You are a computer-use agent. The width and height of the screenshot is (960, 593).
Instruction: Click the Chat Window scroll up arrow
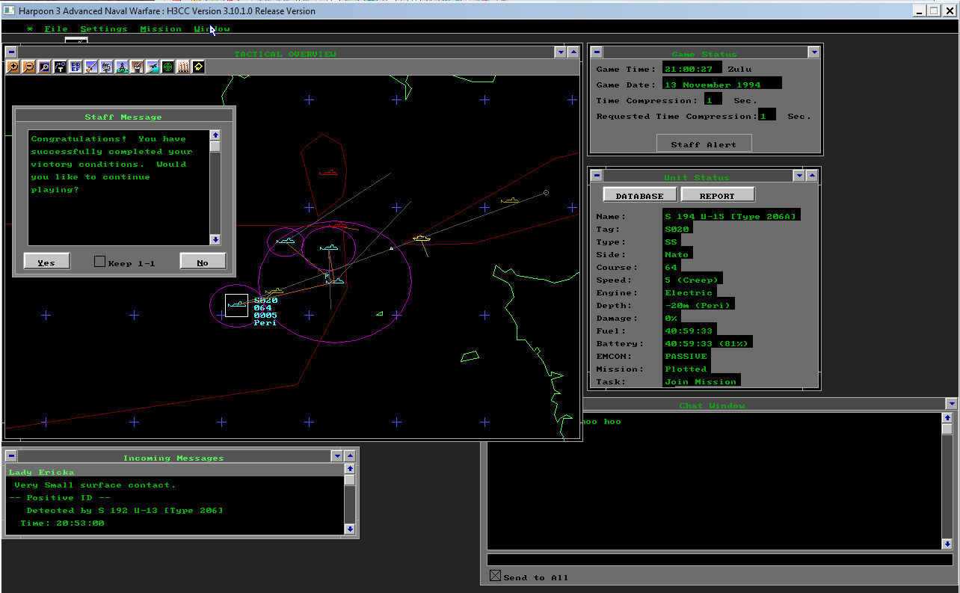click(947, 417)
